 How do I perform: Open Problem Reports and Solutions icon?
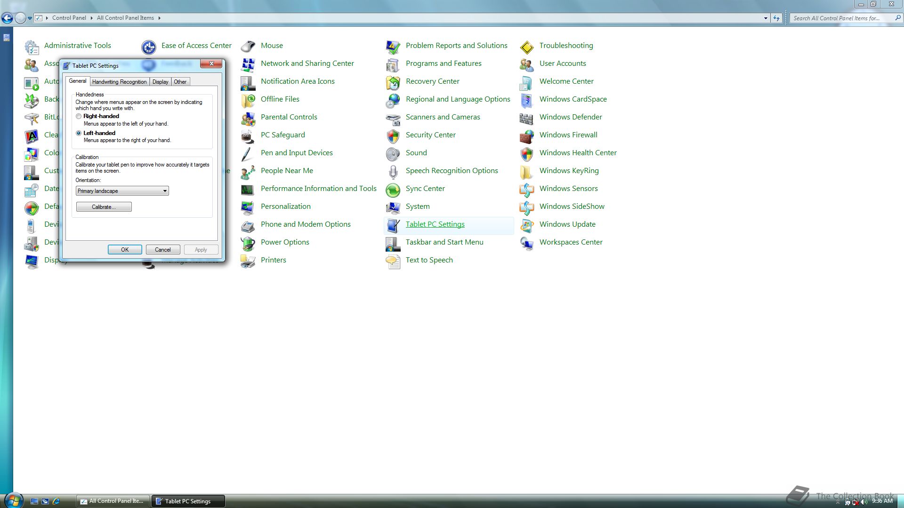[x=393, y=46]
